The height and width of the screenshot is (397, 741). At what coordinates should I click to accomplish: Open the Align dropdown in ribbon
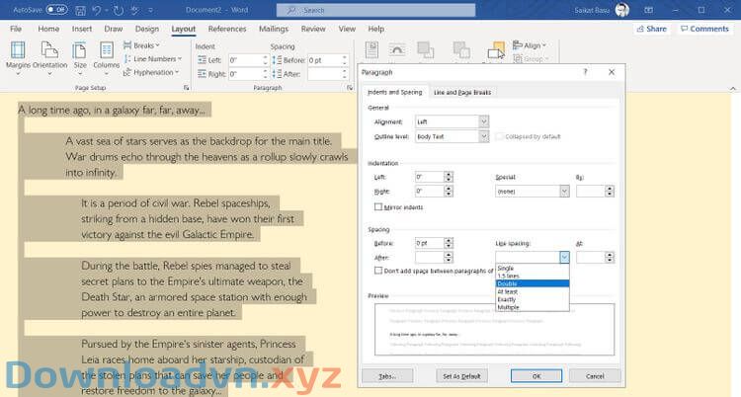(530, 45)
